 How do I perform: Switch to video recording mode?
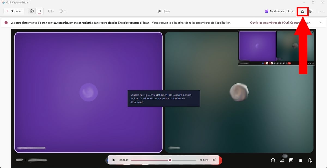(x=40, y=11)
